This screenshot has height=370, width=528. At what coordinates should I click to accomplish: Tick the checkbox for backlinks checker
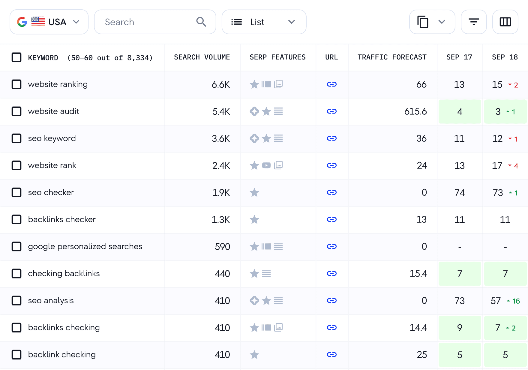[16, 220]
